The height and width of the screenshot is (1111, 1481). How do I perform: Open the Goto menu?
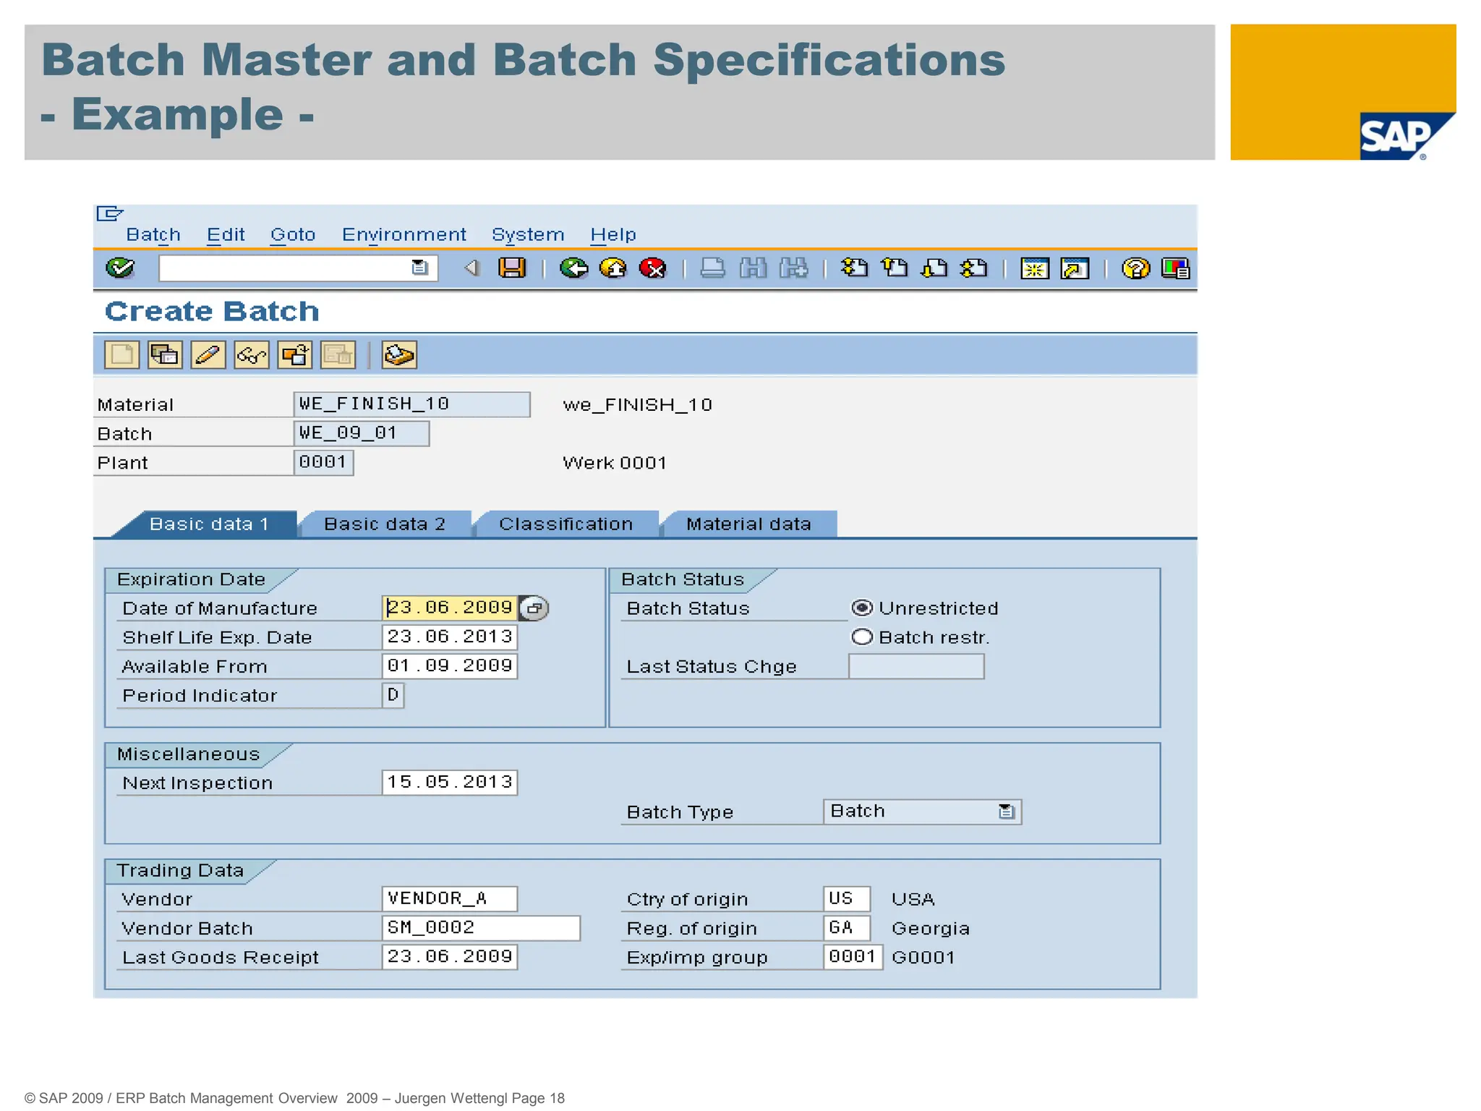pos(293,234)
